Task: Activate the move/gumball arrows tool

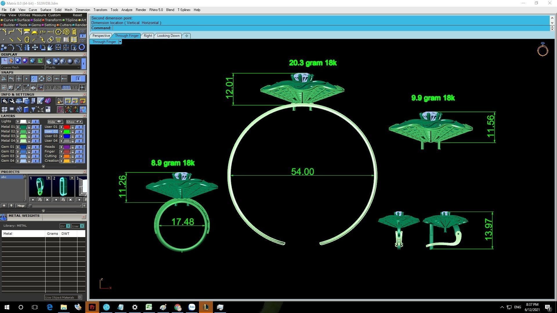Action: [x=35, y=48]
